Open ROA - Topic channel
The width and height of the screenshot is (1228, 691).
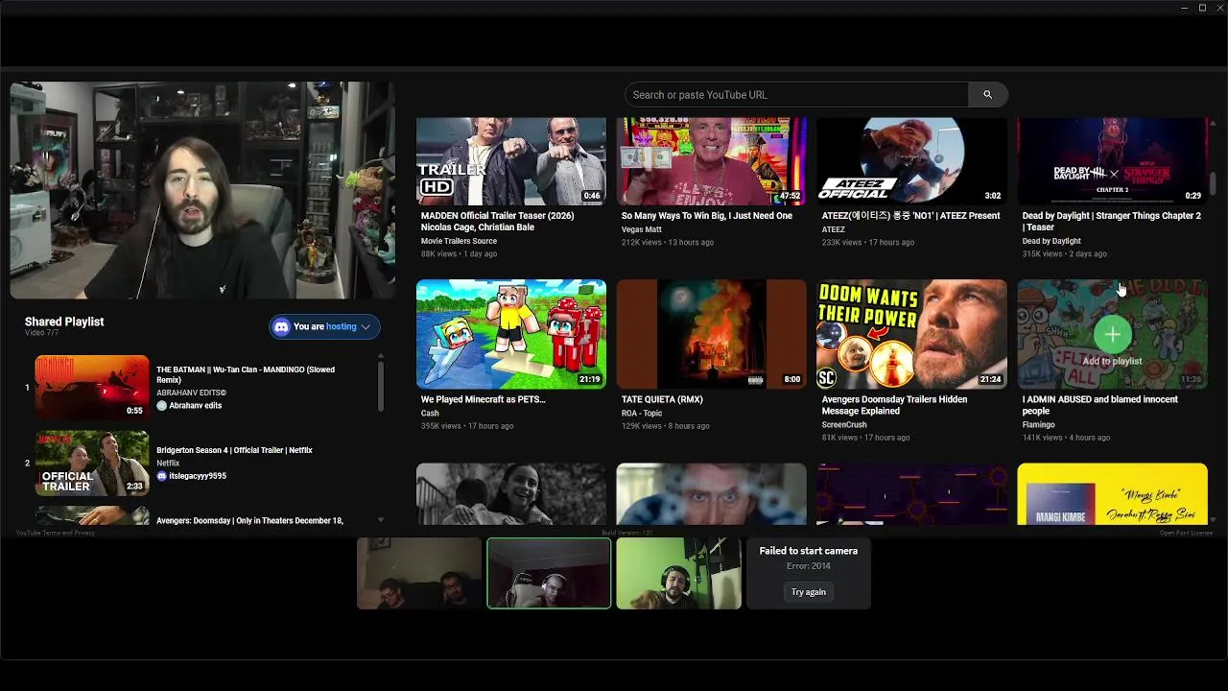click(x=642, y=413)
